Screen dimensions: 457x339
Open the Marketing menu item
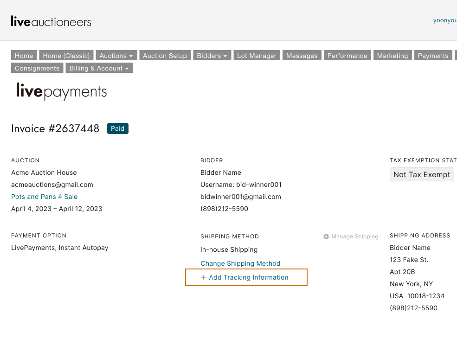click(393, 55)
